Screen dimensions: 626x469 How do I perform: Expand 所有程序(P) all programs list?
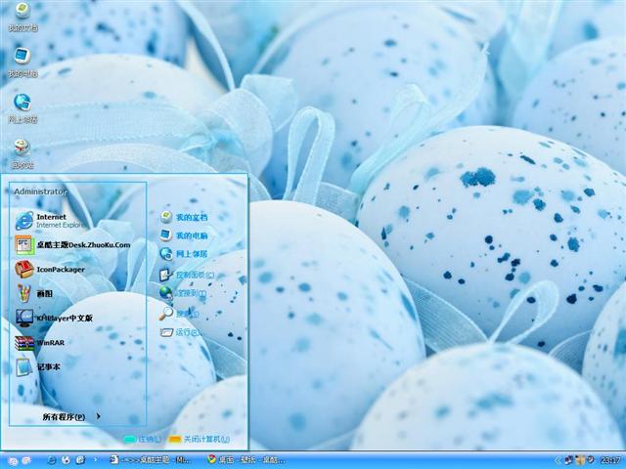click(71, 417)
